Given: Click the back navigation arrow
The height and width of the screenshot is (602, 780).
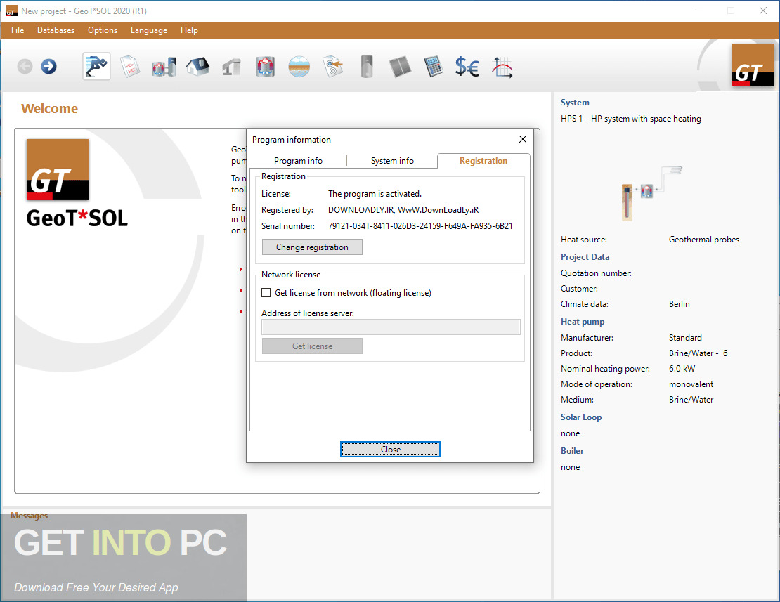Looking at the screenshot, I should point(25,66).
